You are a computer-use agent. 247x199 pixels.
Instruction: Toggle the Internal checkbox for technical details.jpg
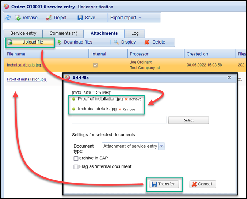coord(95,65)
